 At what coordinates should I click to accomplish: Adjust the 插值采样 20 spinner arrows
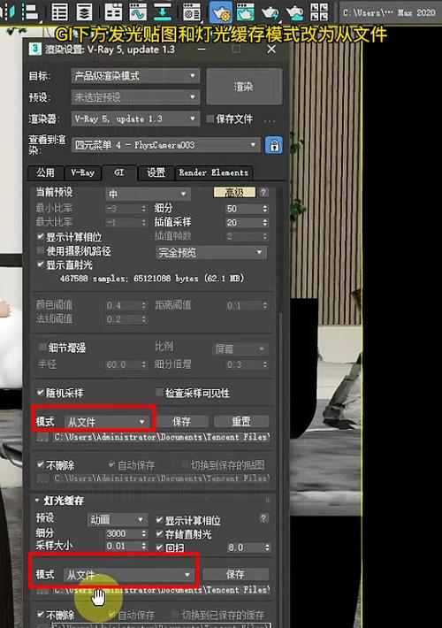tap(264, 222)
